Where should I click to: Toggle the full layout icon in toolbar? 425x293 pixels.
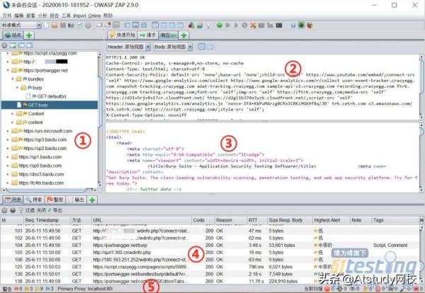pyautogui.click(x=144, y=25)
